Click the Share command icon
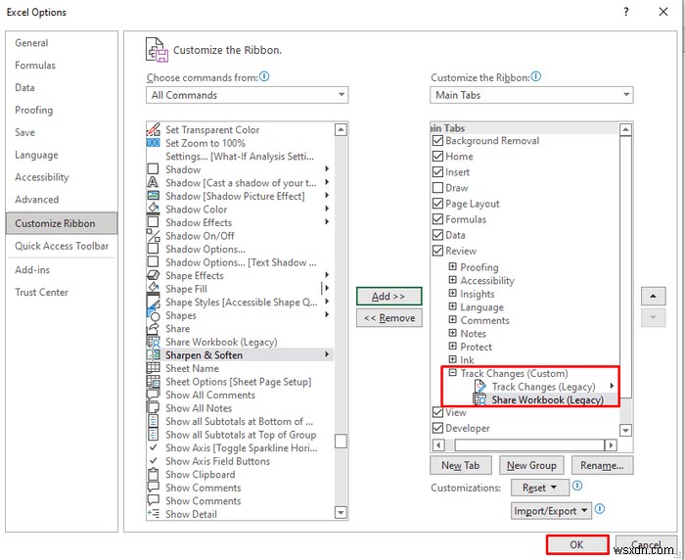 pos(154,328)
